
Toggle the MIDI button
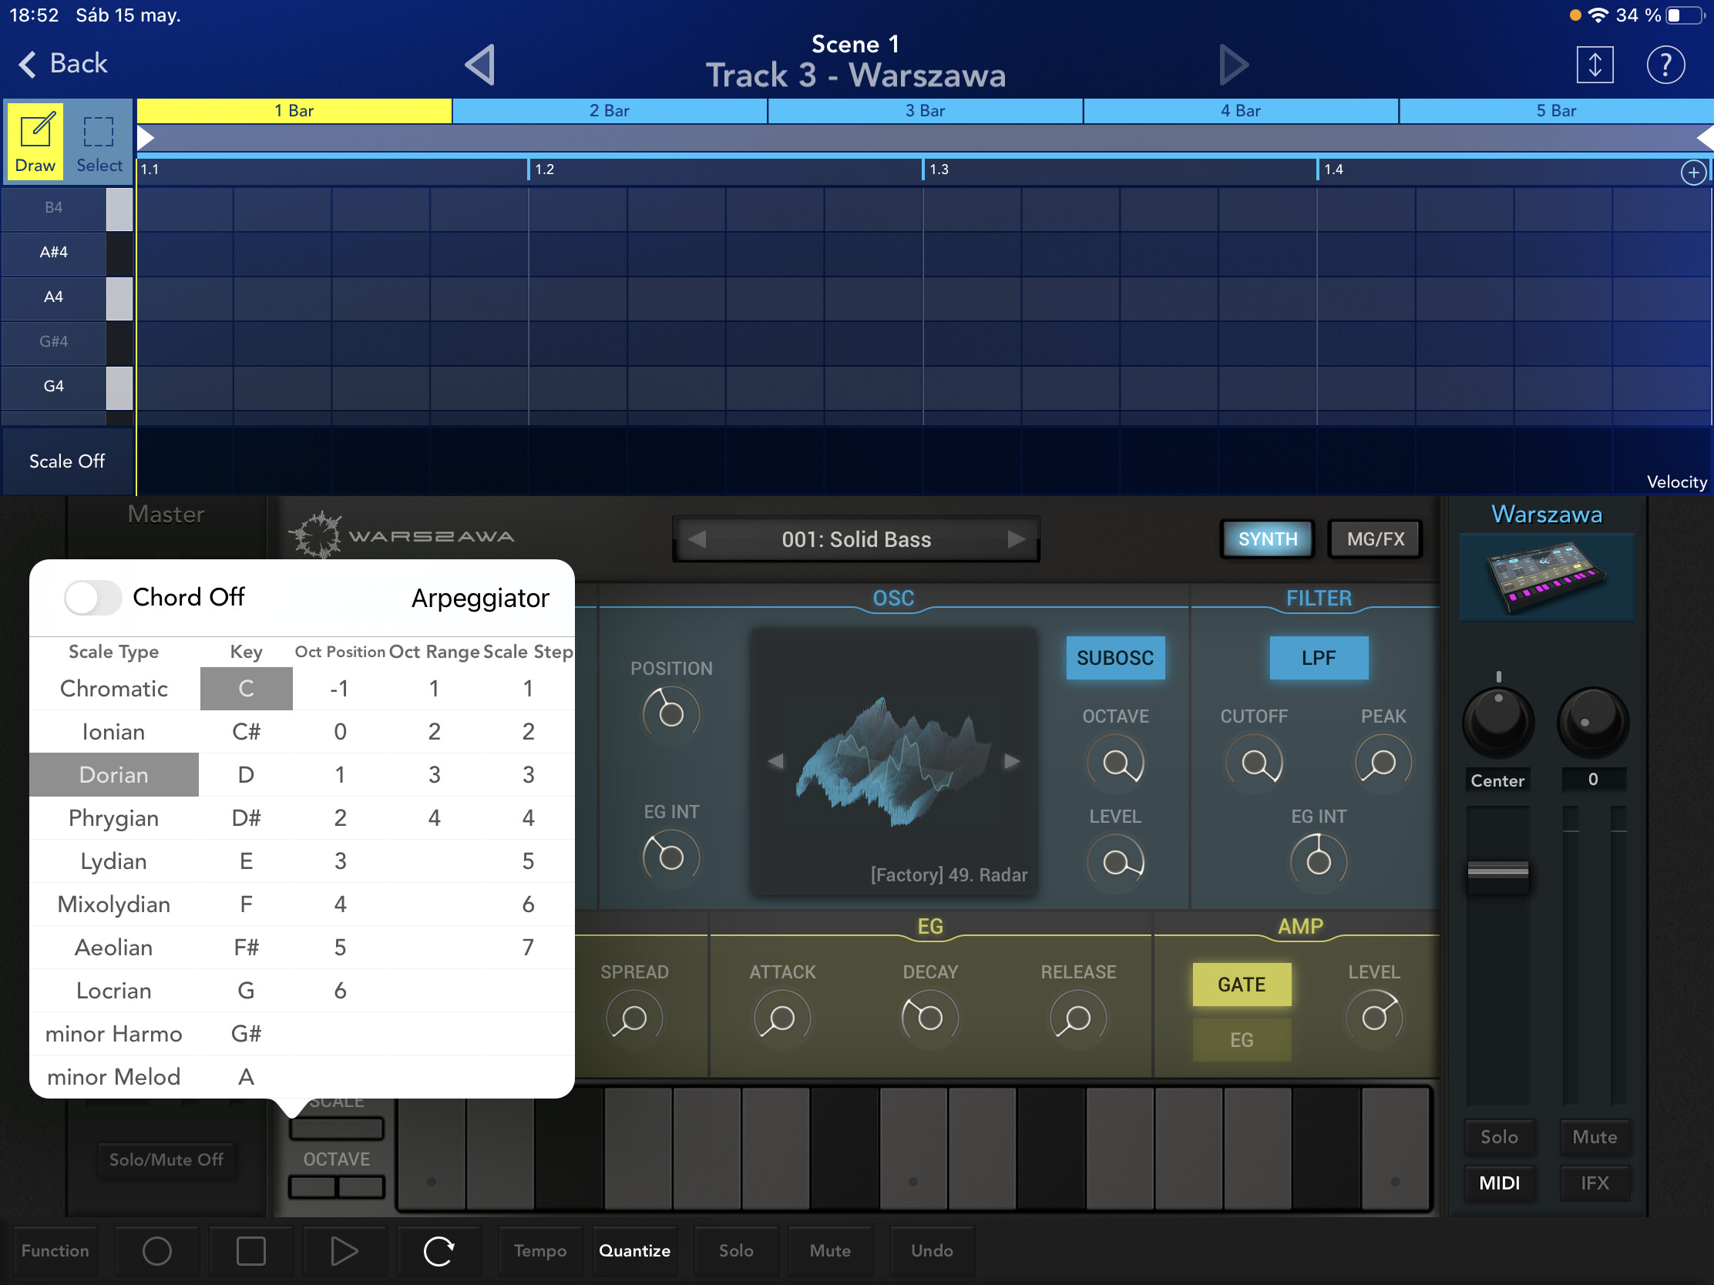click(x=1498, y=1183)
